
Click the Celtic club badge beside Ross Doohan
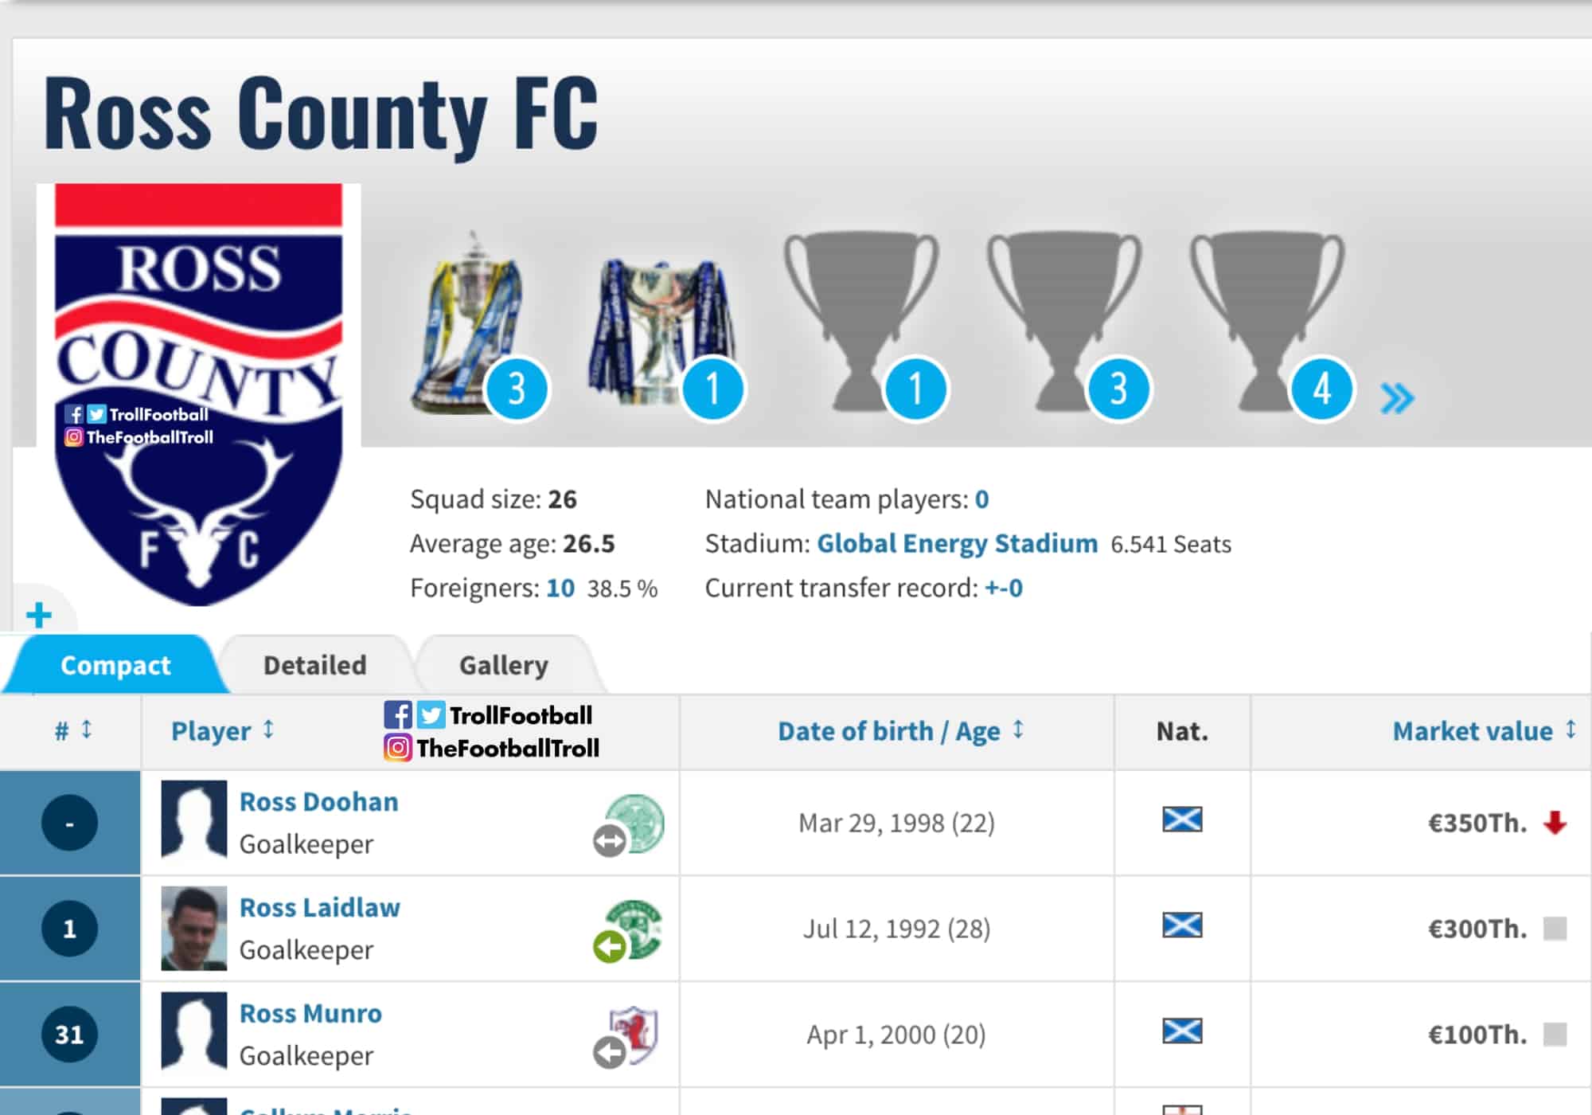click(634, 822)
